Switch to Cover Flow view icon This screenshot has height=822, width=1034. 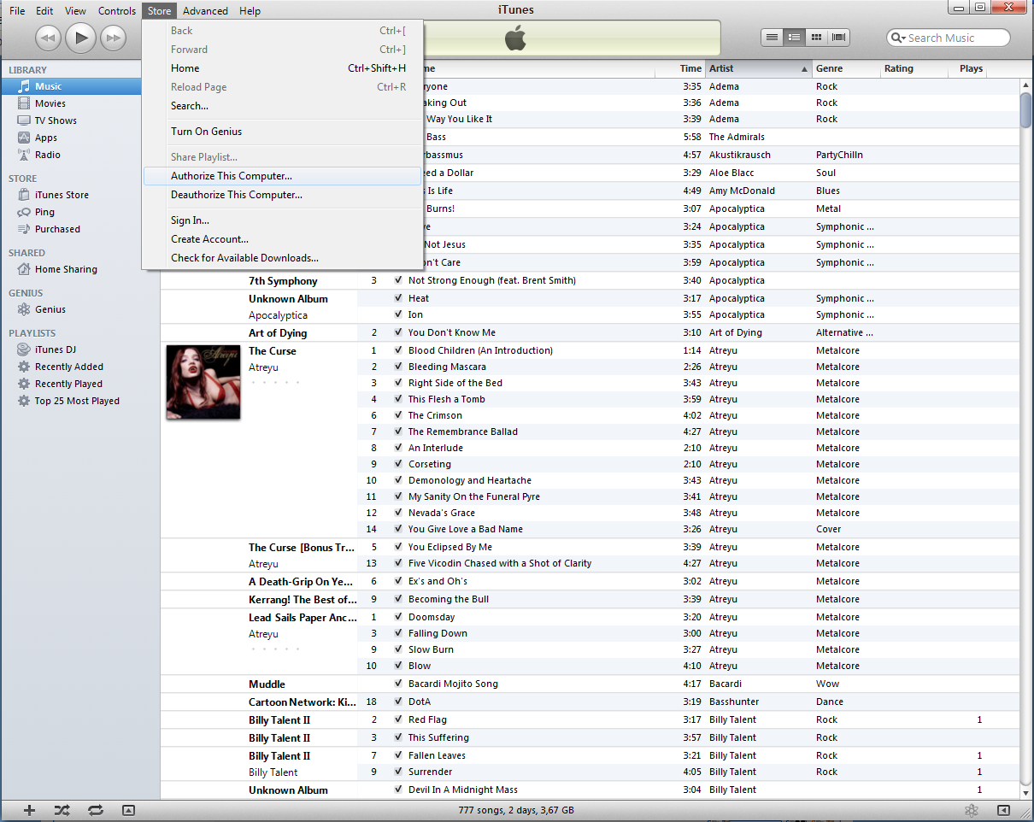point(839,38)
